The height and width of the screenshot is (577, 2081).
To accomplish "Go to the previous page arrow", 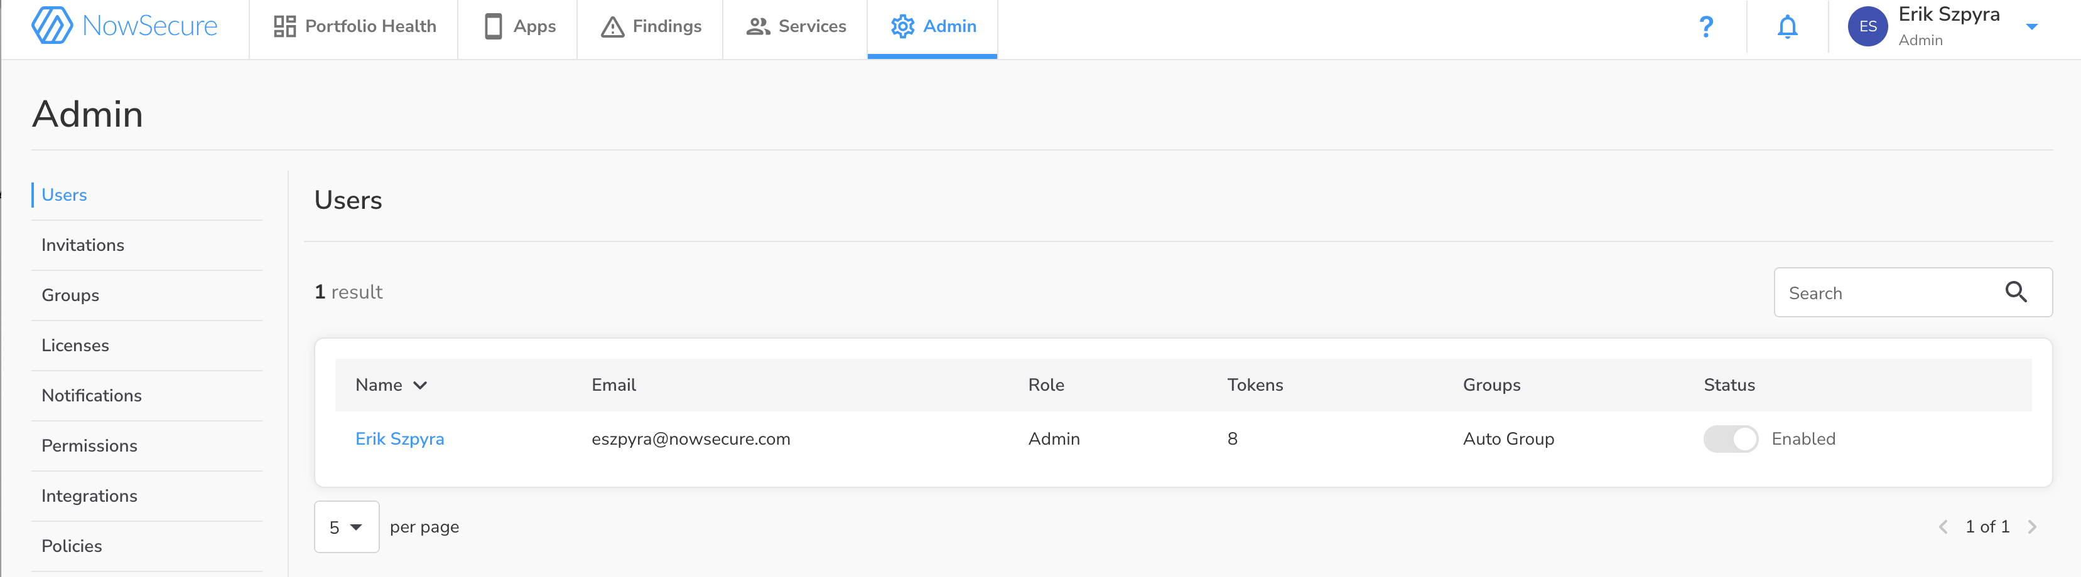I will [1943, 527].
